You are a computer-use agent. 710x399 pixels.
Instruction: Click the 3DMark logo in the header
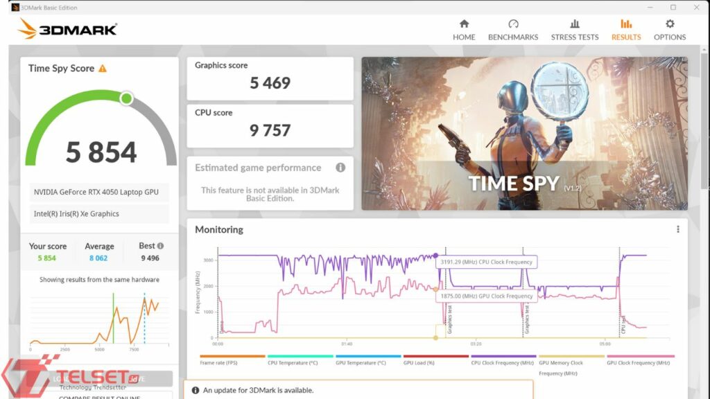(68, 29)
